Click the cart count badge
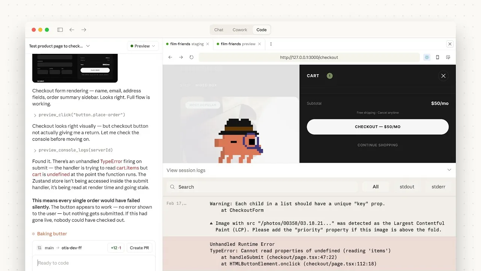Viewport: 481px width, 271px height. tap(330, 76)
